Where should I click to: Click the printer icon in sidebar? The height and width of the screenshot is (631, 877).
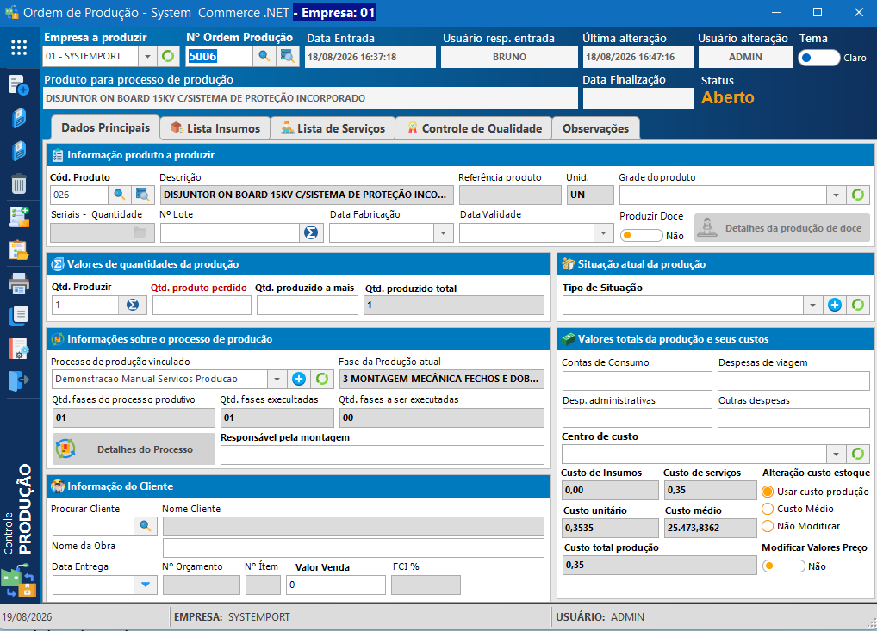pyautogui.click(x=19, y=283)
